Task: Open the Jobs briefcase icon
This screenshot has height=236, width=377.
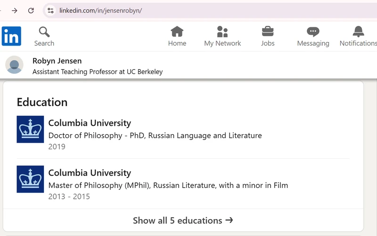Action: 268,32
